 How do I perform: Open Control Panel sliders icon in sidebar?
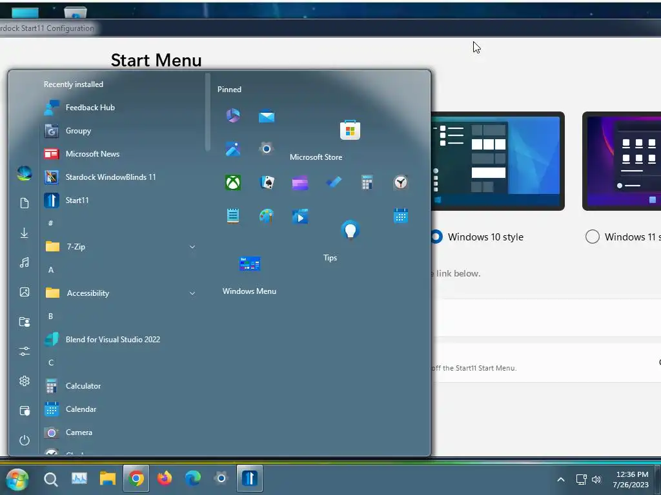click(25, 351)
